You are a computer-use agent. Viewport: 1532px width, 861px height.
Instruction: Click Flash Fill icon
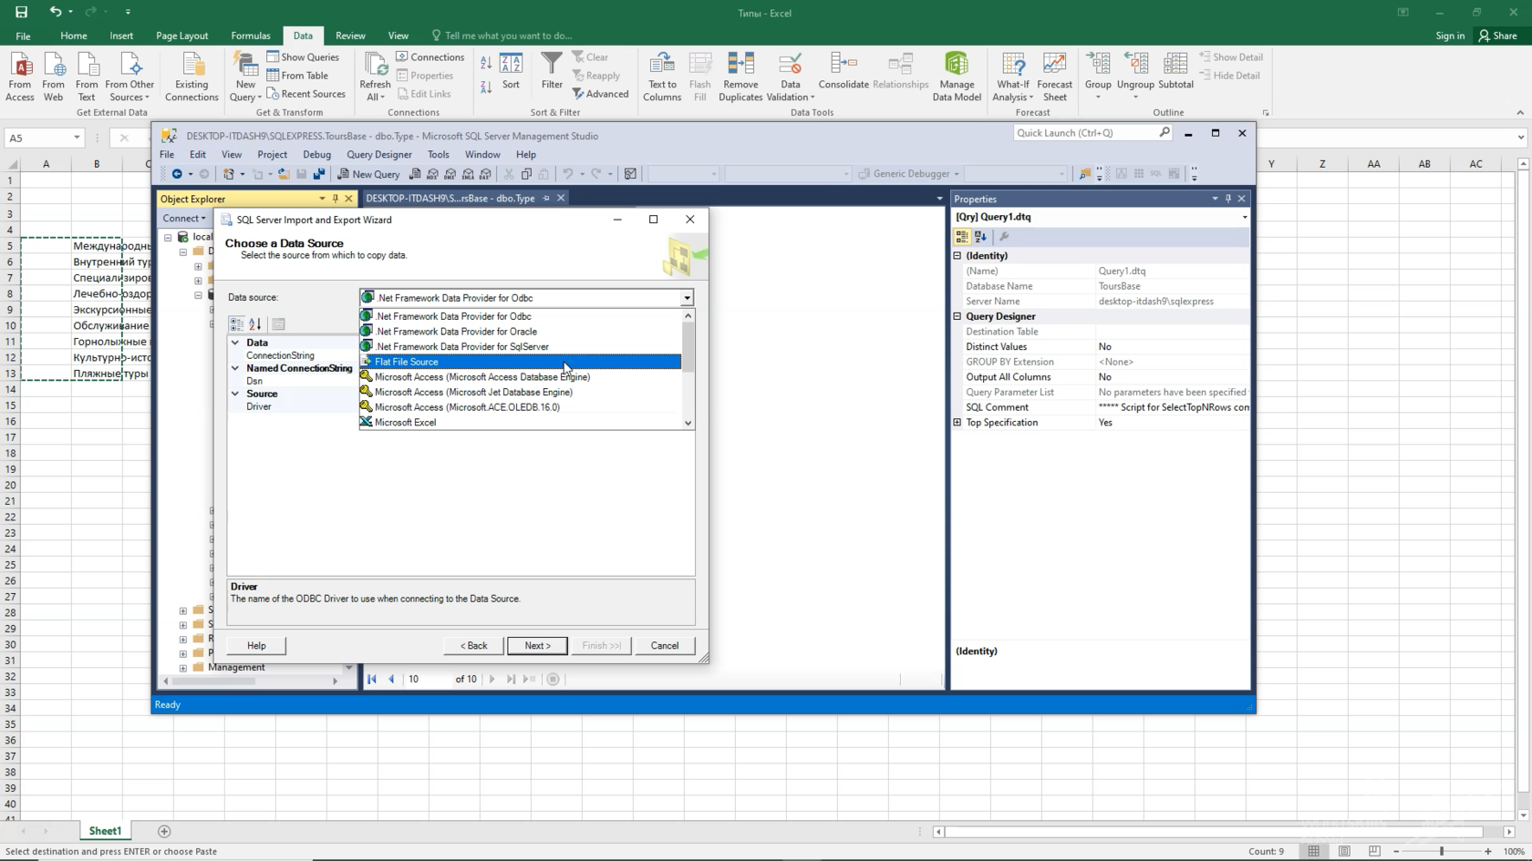(x=700, y=76)
